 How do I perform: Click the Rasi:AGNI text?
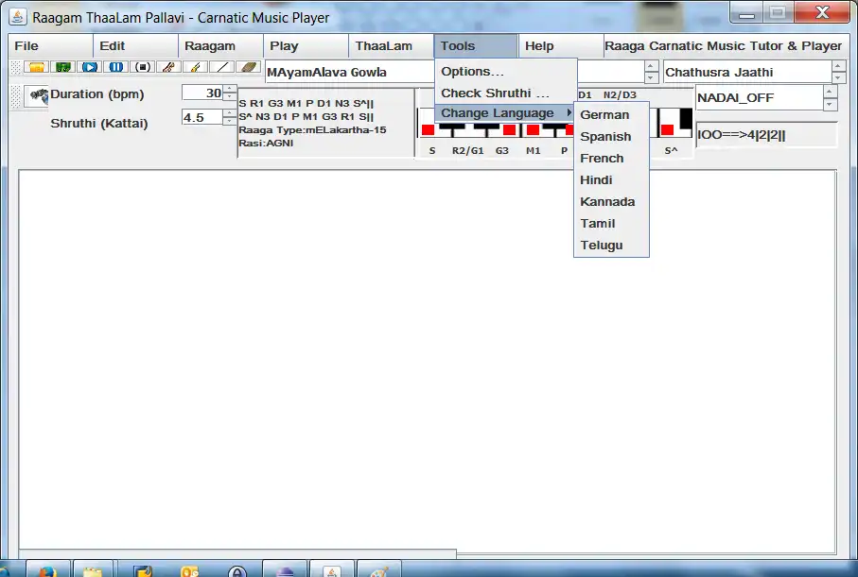(266, 144)
